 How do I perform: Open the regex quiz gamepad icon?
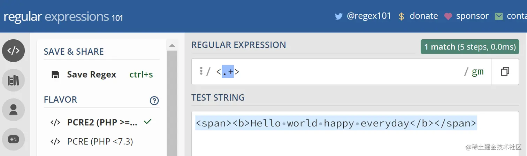coord(14,139)
